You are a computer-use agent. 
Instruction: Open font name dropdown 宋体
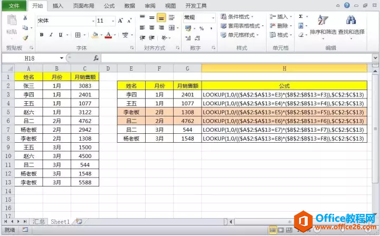click(93, 21)
